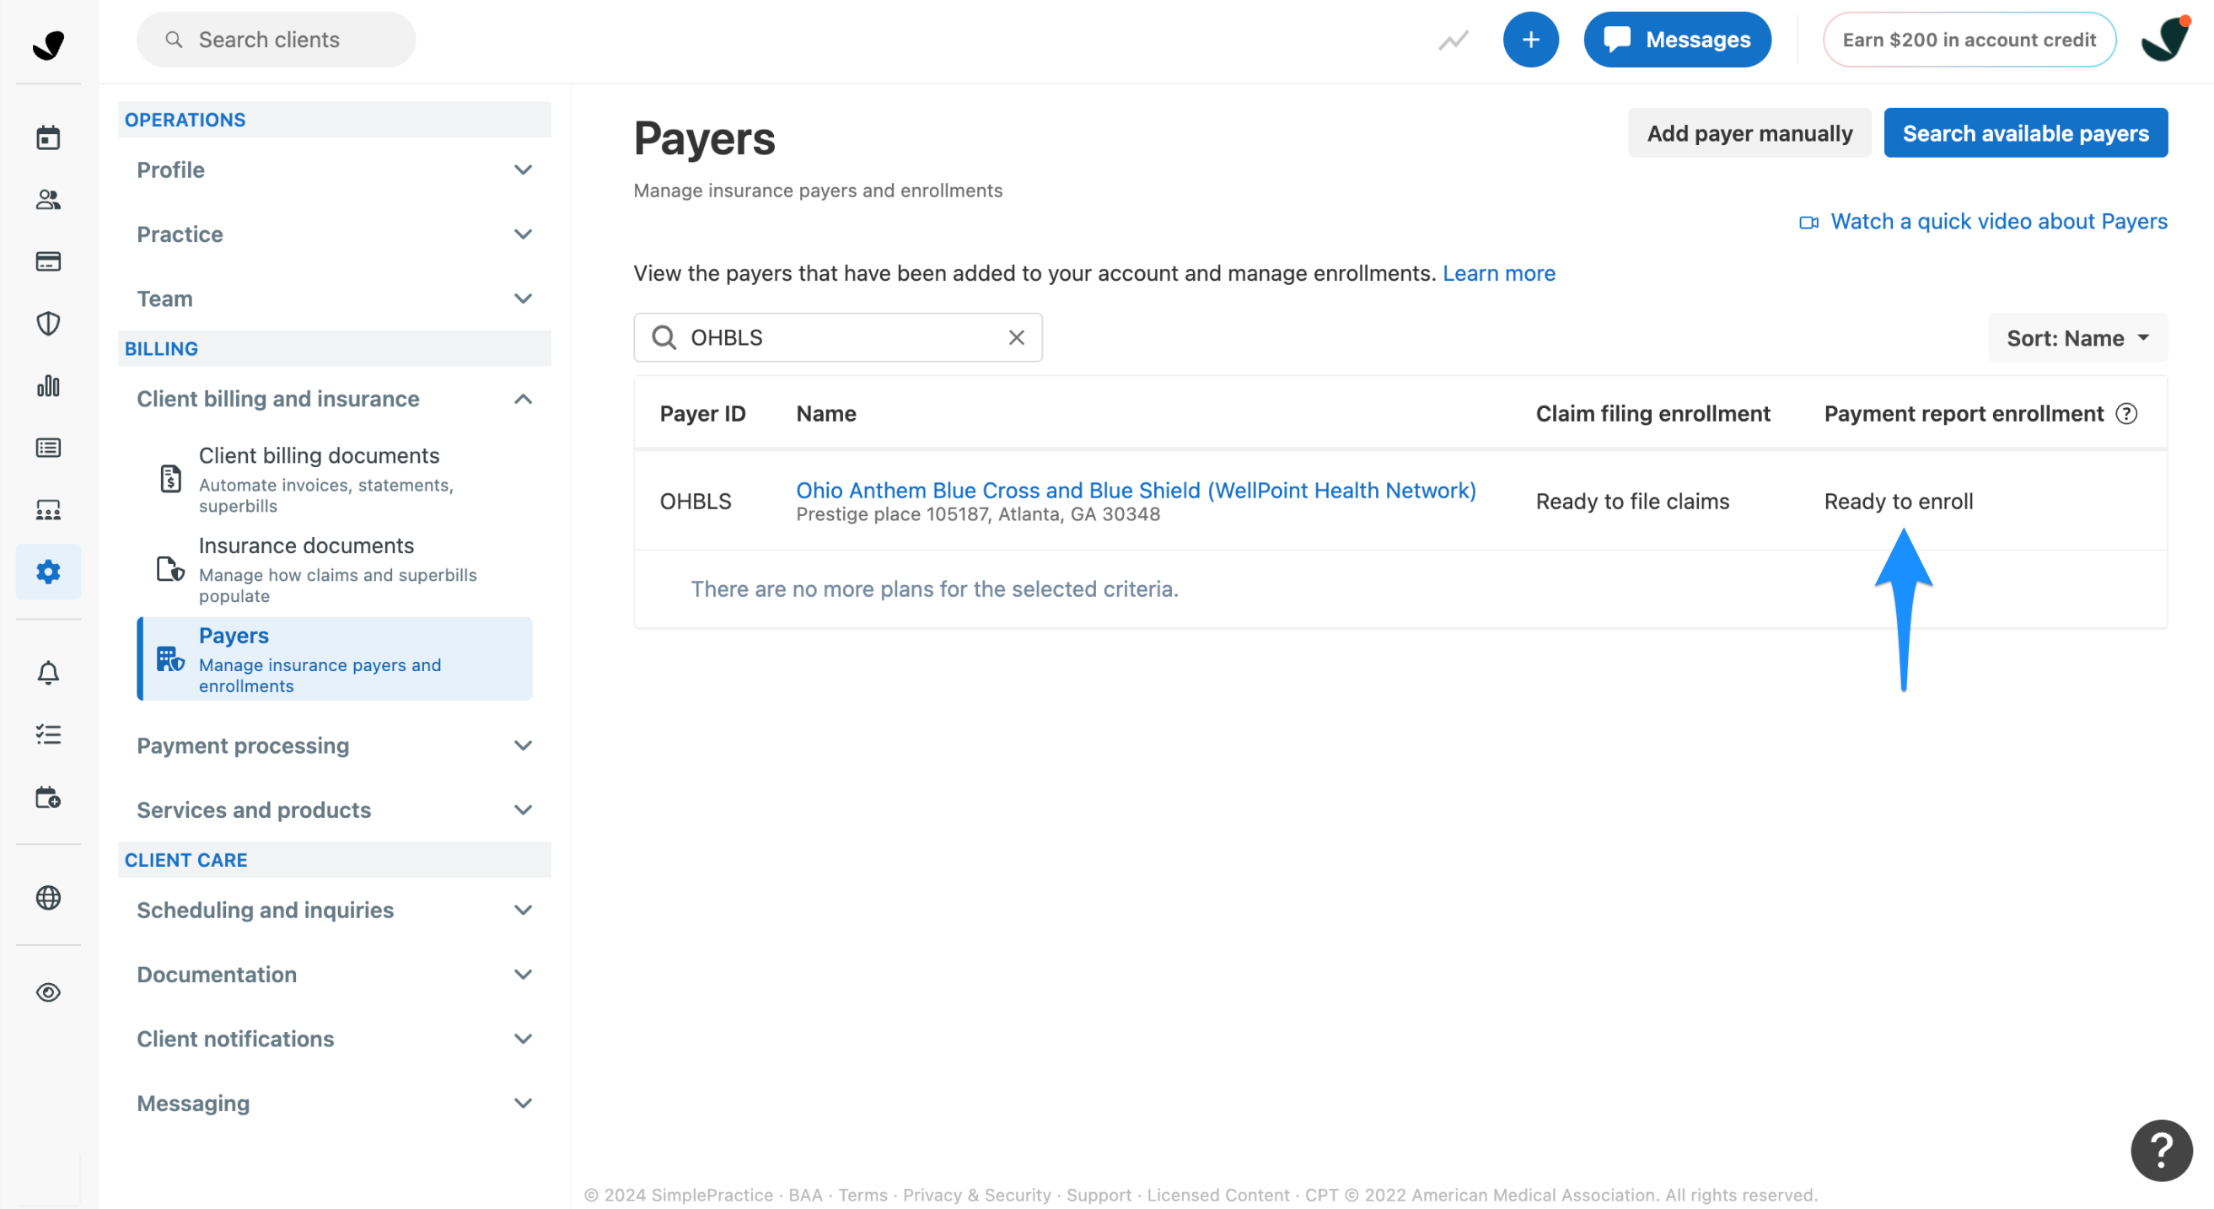
Task: Click the video camera icon by Payers link
Action: coord(1808,222)
